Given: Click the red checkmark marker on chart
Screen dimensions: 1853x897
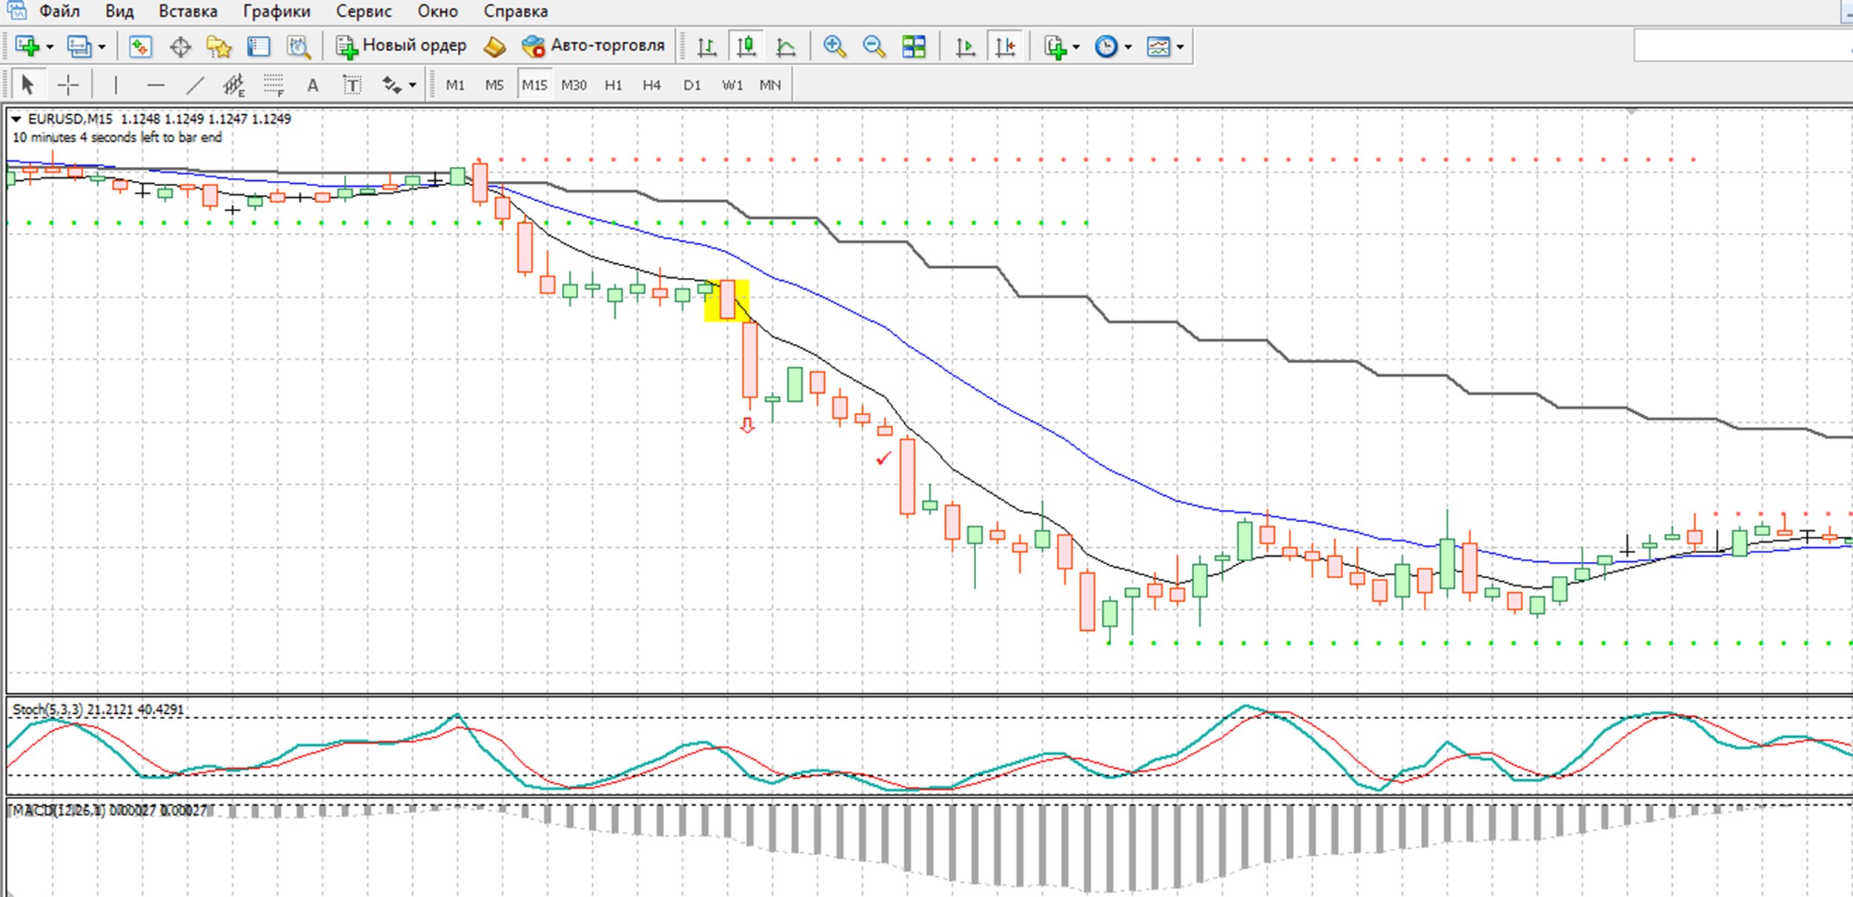Looking at the screenshot, I should coord(883,459).
